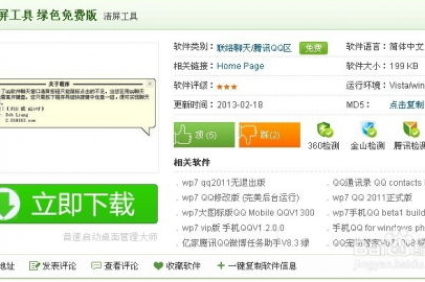This screenshot has width=425, height=282.
Task: Click the three-star software rating
Action: [227, 87]
